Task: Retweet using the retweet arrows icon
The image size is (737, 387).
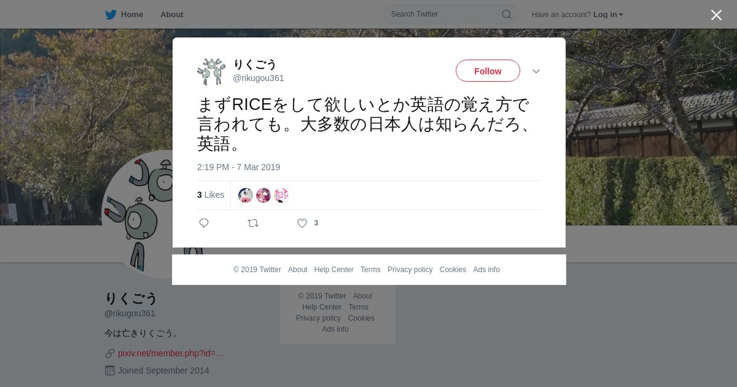Action: [253, 223]
